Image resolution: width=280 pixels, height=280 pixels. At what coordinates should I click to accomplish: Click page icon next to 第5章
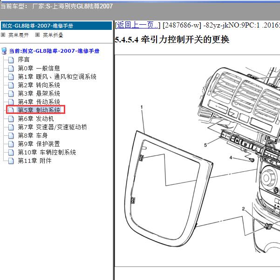tap(11, 110)
